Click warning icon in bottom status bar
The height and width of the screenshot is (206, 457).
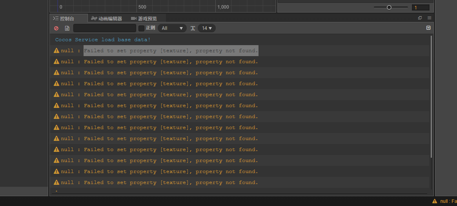click(435, 201)
